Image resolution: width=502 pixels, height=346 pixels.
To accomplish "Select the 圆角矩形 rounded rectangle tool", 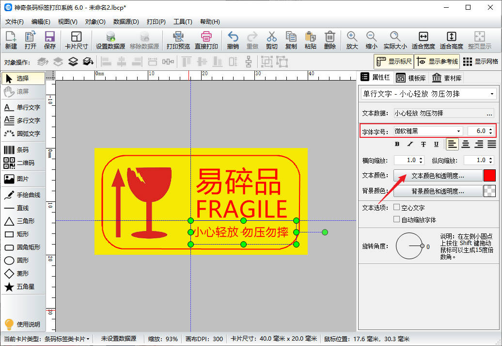I will pos(23,247).
